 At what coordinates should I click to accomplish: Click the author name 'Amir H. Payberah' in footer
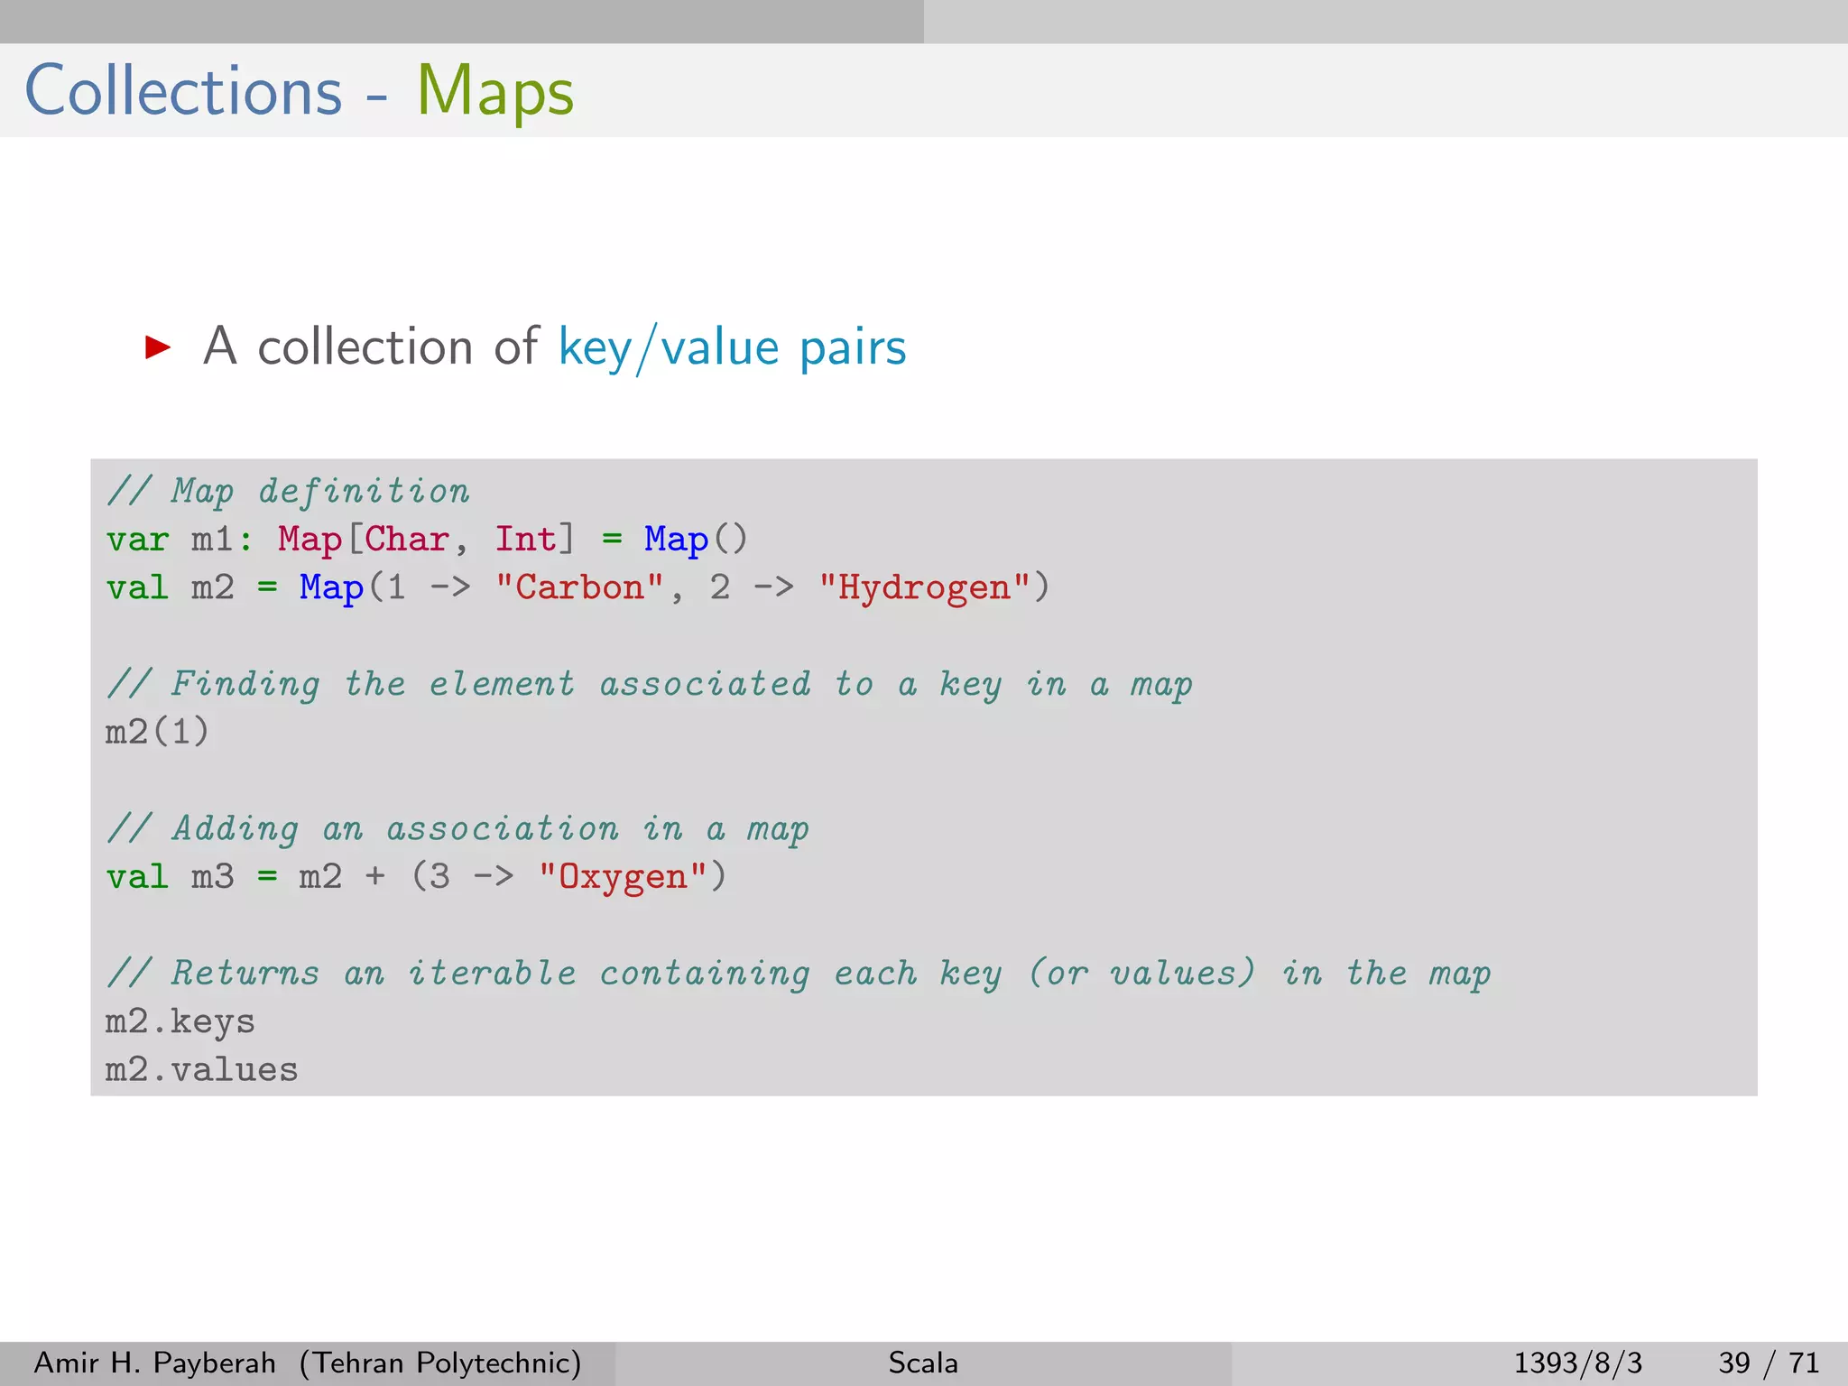154,1363
